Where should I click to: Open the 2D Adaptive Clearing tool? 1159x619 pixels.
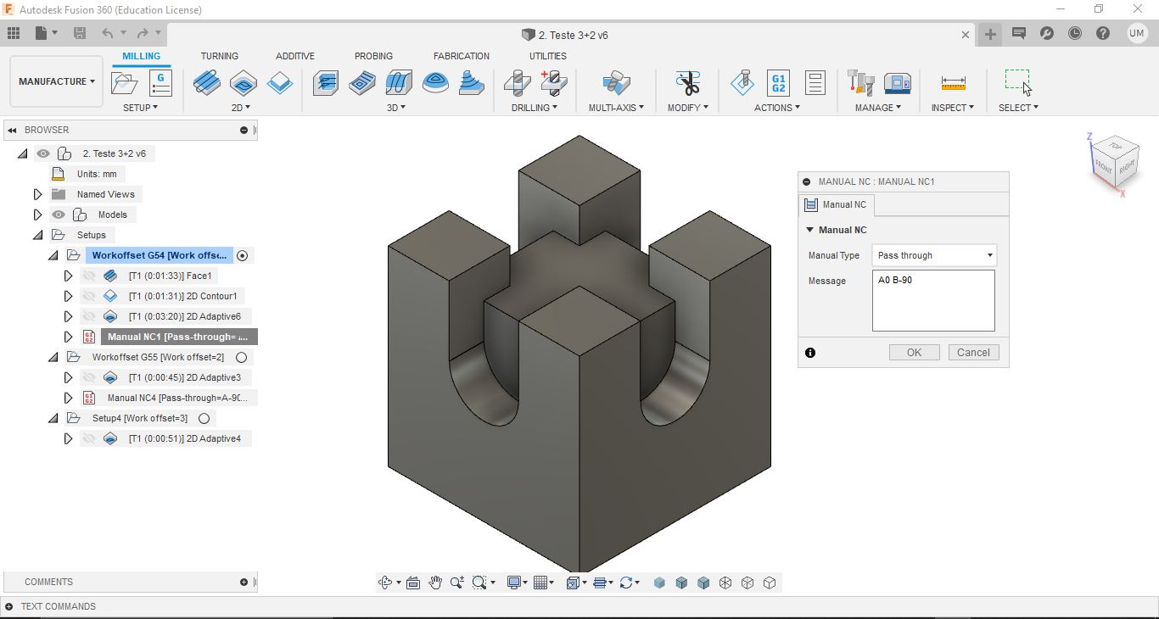click(244, 82)
